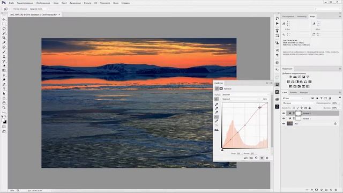
Task: Select the Crop tool
Action: [4, 38]
